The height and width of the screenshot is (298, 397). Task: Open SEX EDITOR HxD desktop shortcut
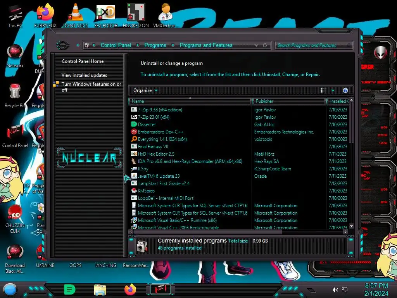point(105,16)
